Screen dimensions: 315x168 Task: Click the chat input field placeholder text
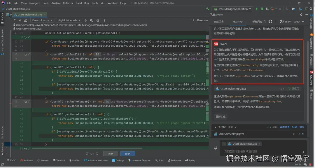tap(240, 151)
